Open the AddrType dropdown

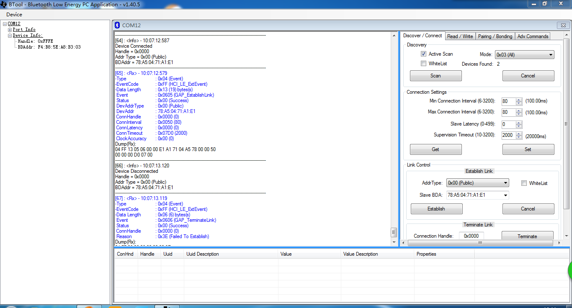click(x=477, y=183)
